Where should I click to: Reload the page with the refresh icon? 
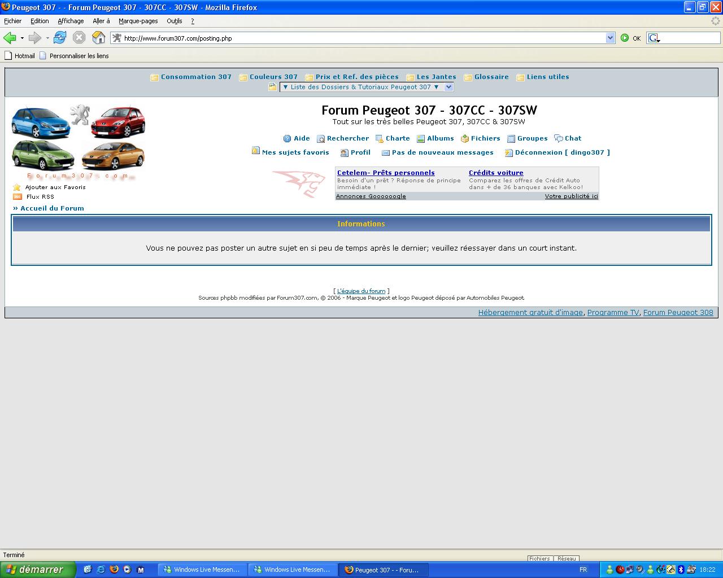tap(60, 38)
